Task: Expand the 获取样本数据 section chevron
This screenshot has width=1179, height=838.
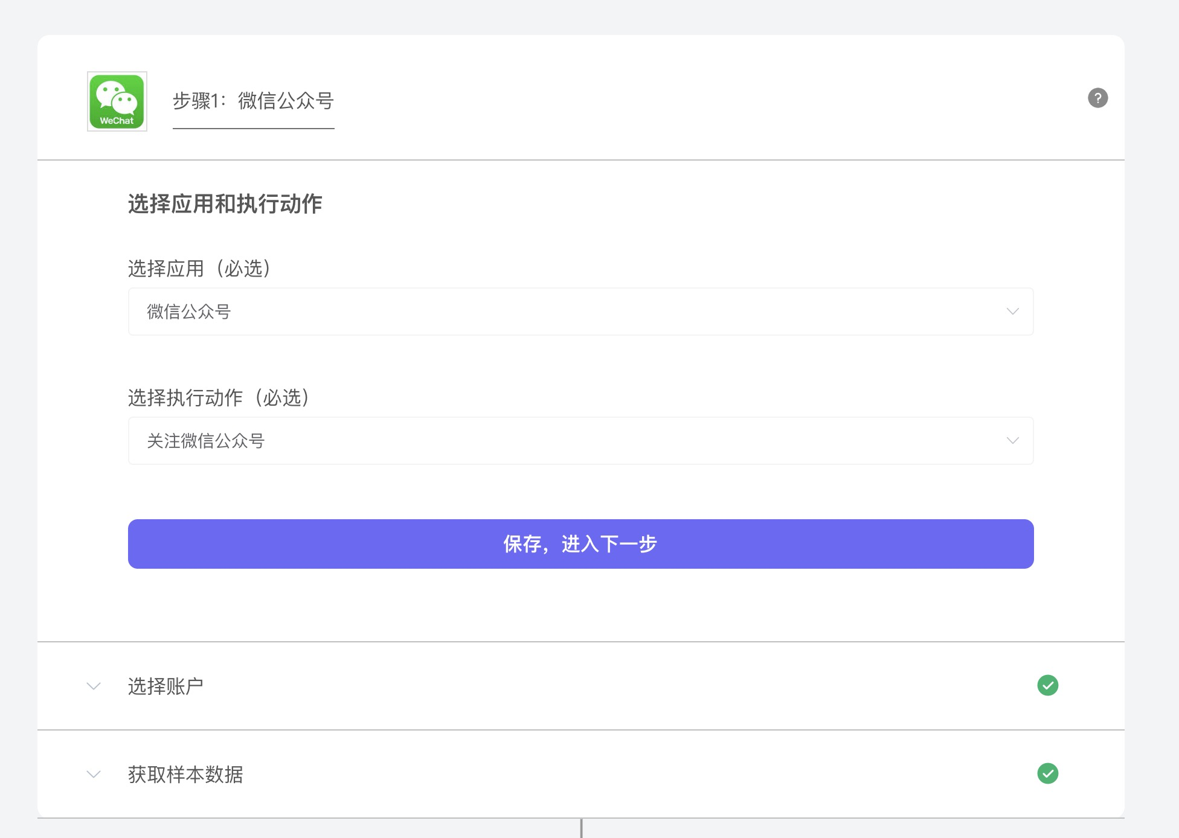Action: [94, 774]
